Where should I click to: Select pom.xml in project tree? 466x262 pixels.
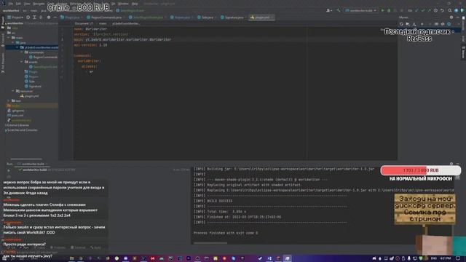click(x=15, y=116)
